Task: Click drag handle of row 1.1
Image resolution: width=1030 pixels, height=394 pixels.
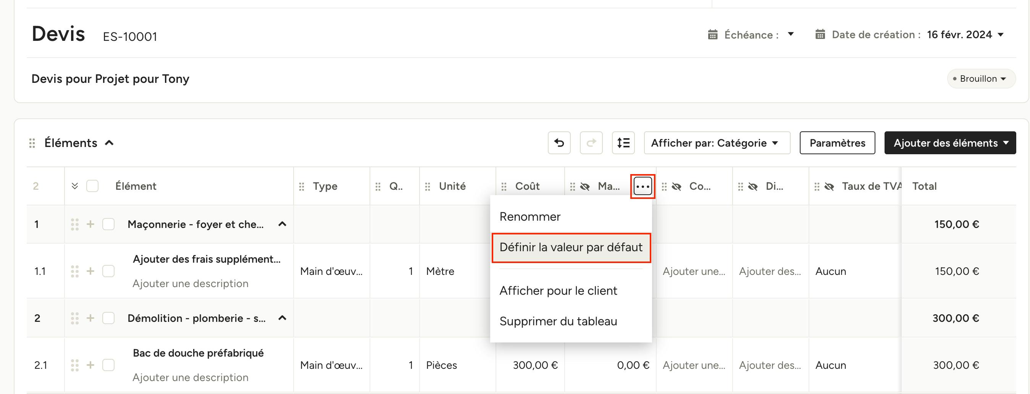Action: [74, 271]
